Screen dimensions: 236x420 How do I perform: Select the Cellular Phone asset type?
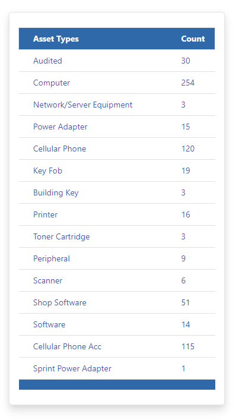tap(60, 149)
